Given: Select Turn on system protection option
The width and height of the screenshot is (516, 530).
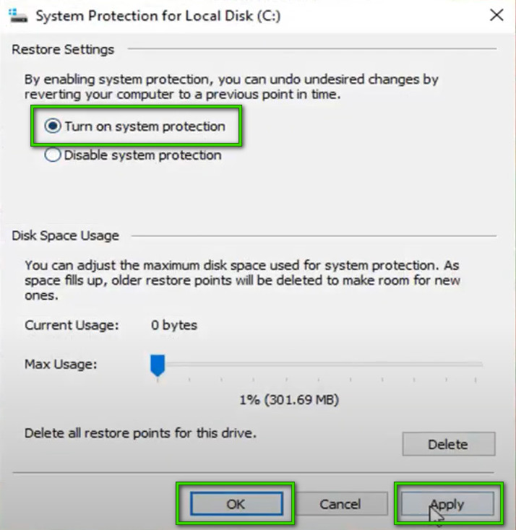Looking at the screenshot, I should click(53, 127).
